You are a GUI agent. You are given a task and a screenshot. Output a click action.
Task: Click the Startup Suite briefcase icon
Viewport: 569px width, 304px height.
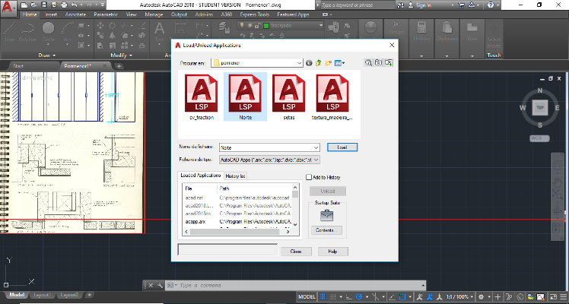coord(326,215)
